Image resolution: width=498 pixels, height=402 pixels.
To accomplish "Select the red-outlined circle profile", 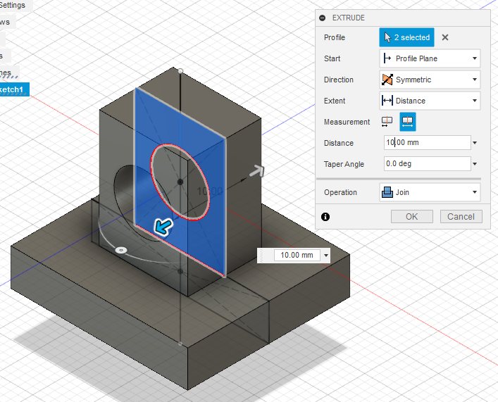I will tap(180, 182).
